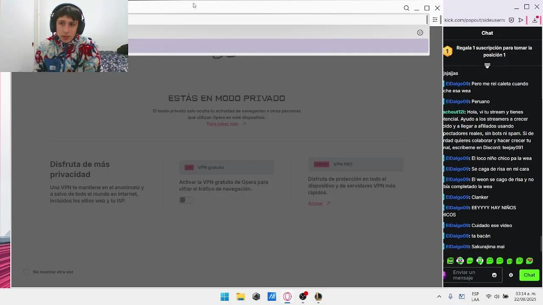
Task: Click ElDaigo09 name in Cuidado ese video message
Action: 457,226
